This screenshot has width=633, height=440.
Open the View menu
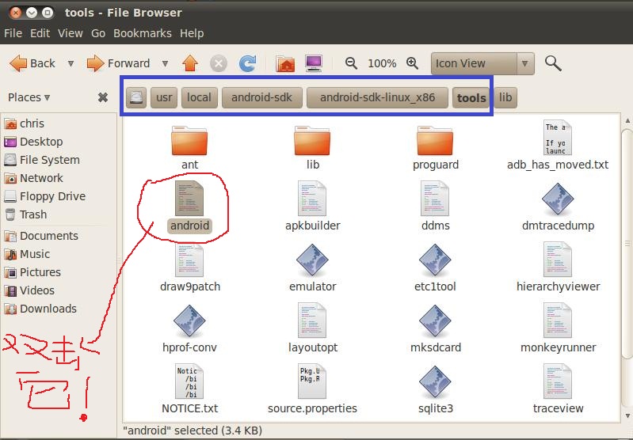pyautogui.click(x=71, y=33)
